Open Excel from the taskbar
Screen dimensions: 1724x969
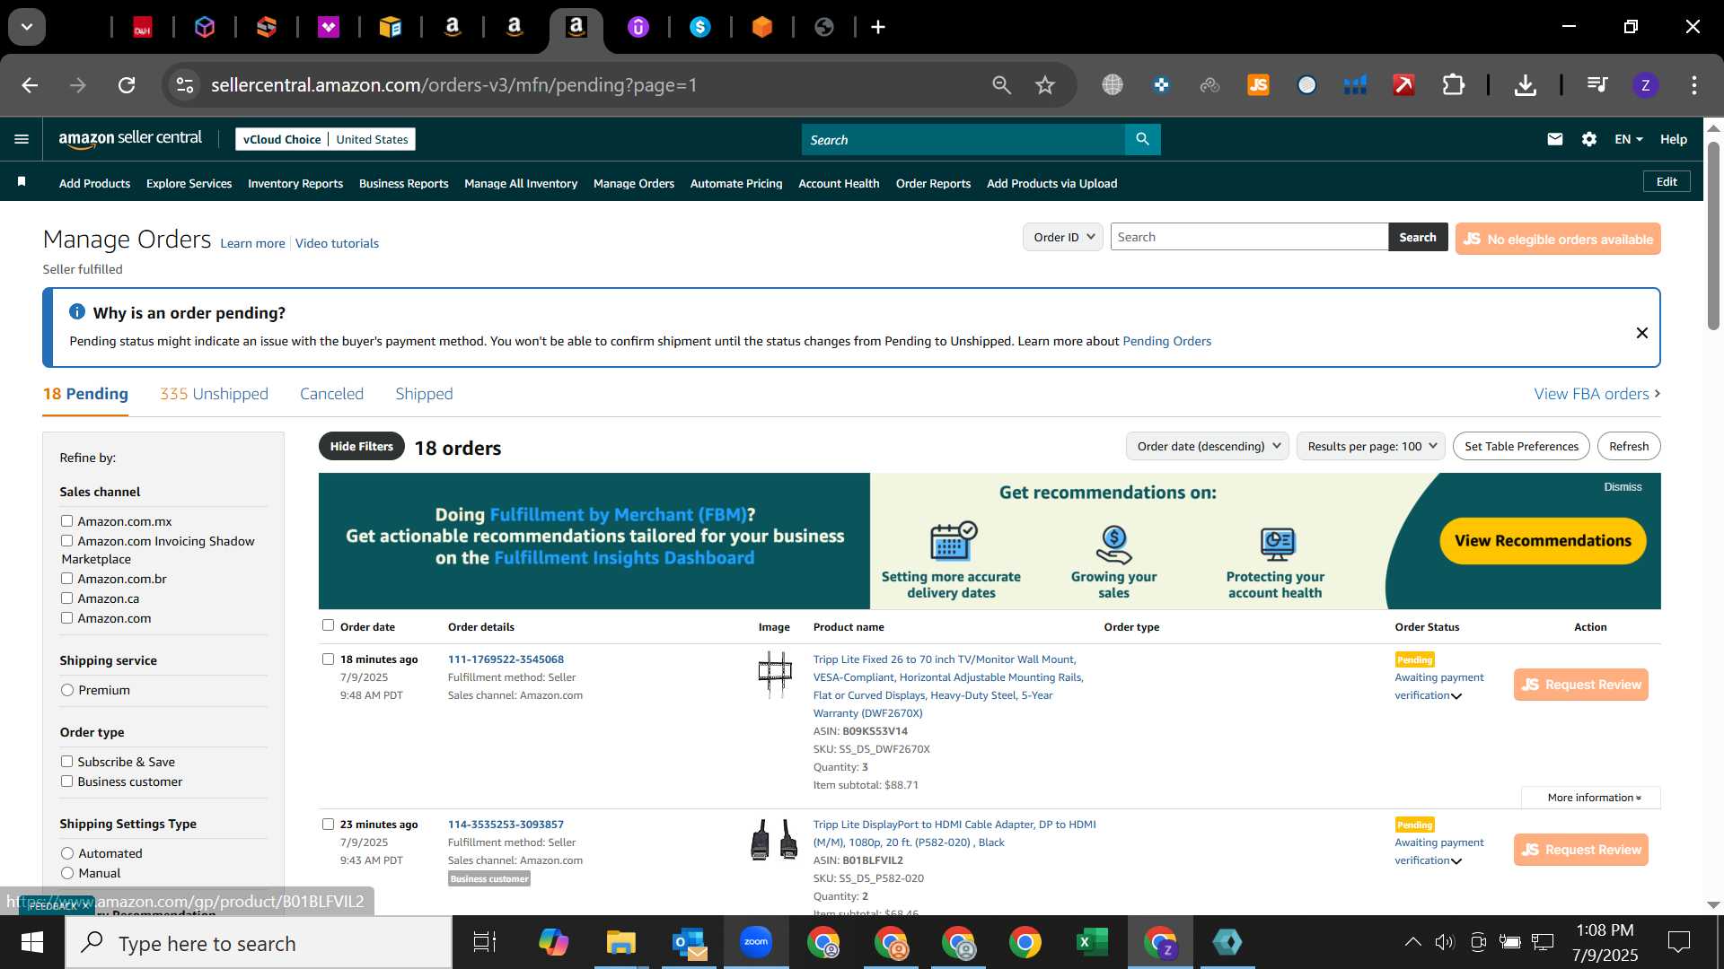tap(1092, 942)
